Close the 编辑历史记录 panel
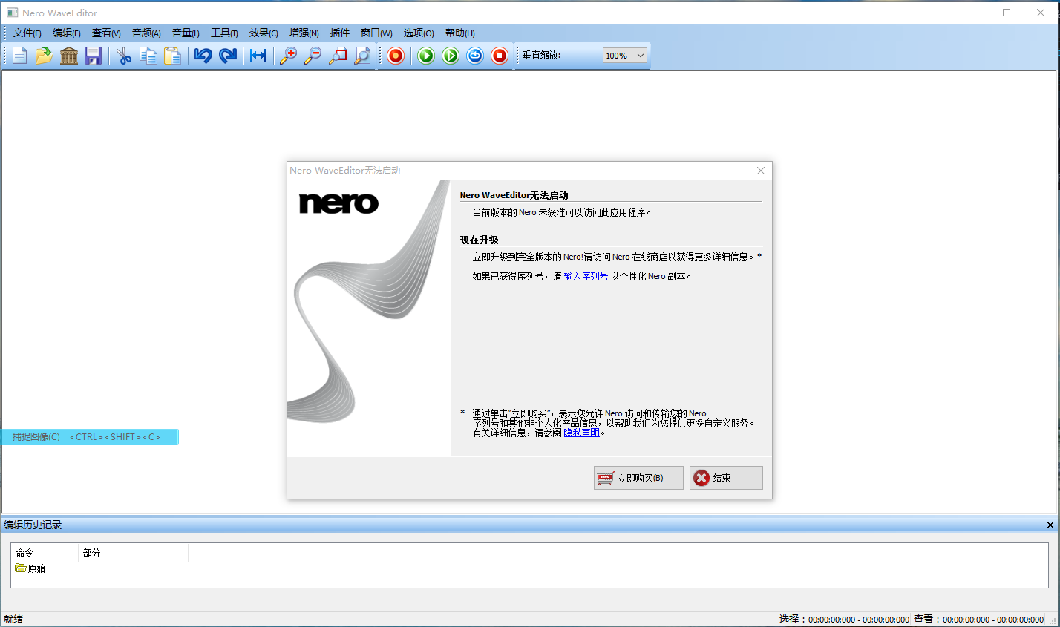Viewport: 1060px width, 627px height. [1050, 525]
